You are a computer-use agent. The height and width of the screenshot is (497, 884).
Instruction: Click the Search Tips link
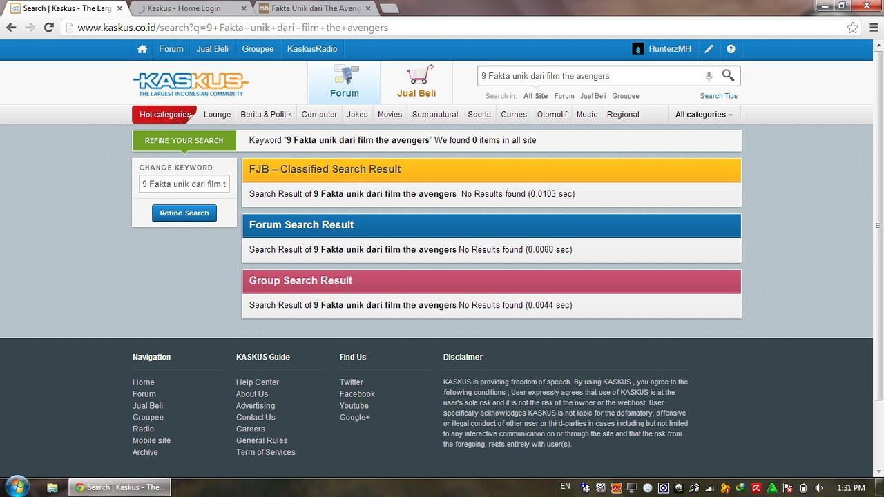(x=719, y=96)
